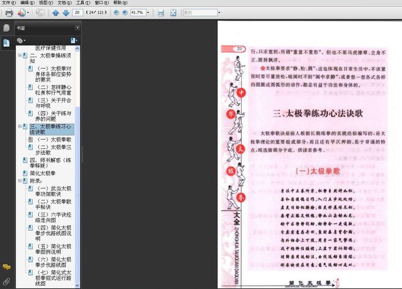This screenshot has height=289, width=402.
Task: Click the 查找 find text field
Action: tap(200, 12)
